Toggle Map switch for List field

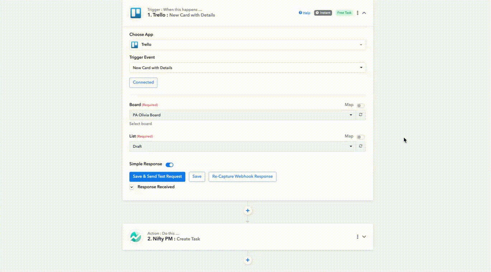point(360,137)
